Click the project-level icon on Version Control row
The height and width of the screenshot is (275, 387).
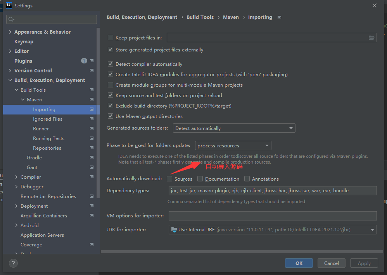click(x=92, y=70)
